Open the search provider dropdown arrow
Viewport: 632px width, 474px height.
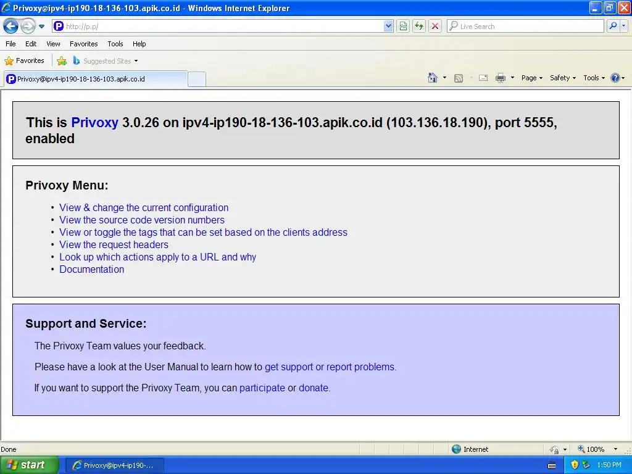623,26
